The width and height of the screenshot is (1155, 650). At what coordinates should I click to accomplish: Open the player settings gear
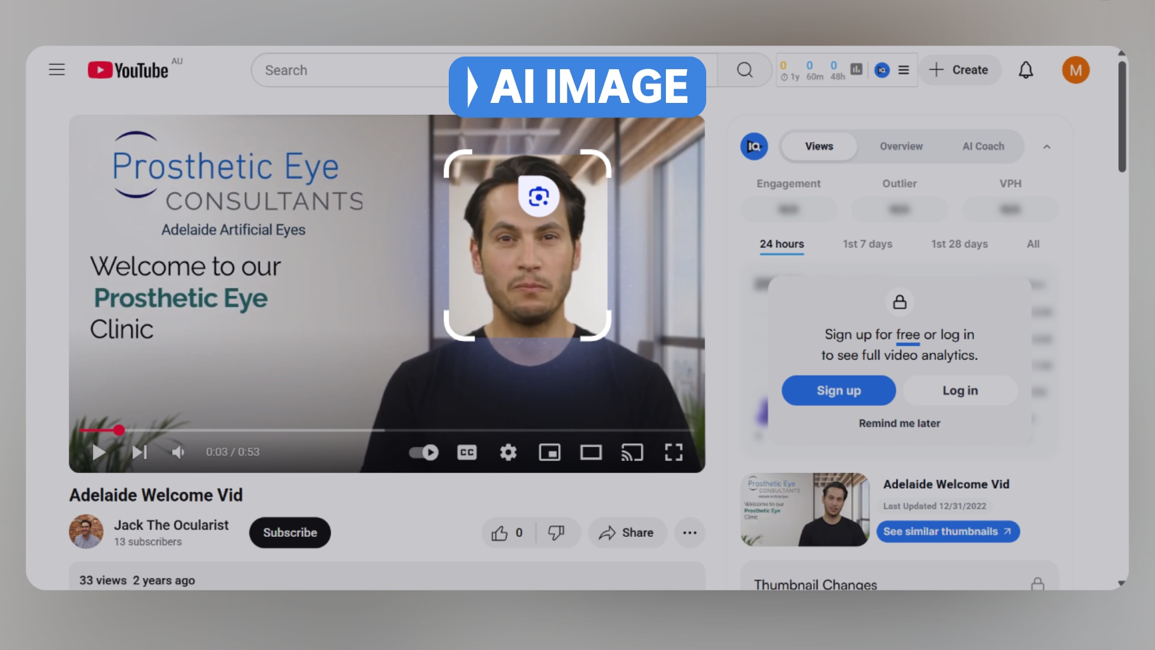508,452
